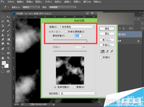This screenshot has width=144, height=107.
Task: Select the Hand tool
Action: tap(3, 58)
